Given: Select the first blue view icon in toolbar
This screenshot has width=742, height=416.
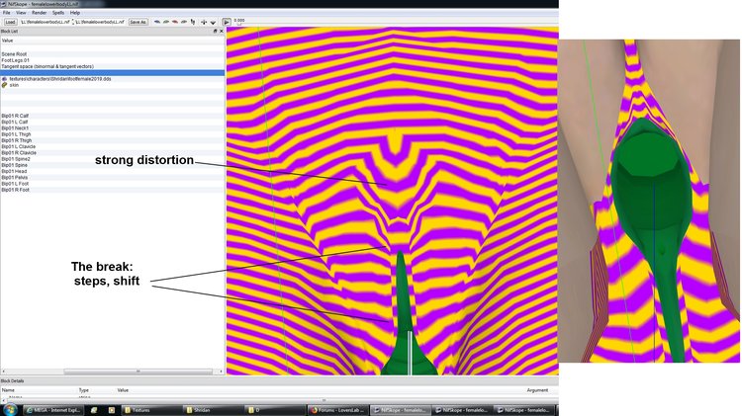Looking at the screenshot, I should pos(157,22).
